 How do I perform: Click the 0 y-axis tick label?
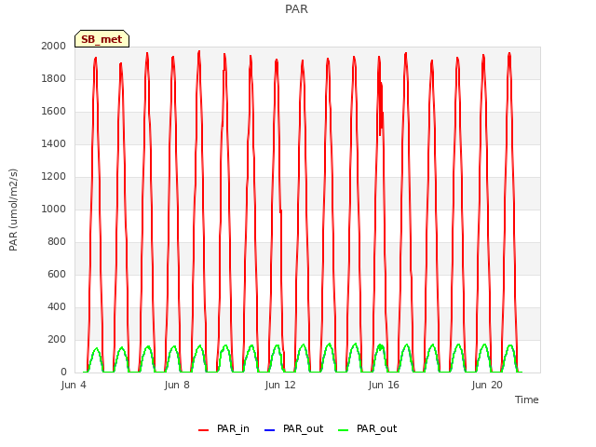pyautogui.click(x=63, y=372)
